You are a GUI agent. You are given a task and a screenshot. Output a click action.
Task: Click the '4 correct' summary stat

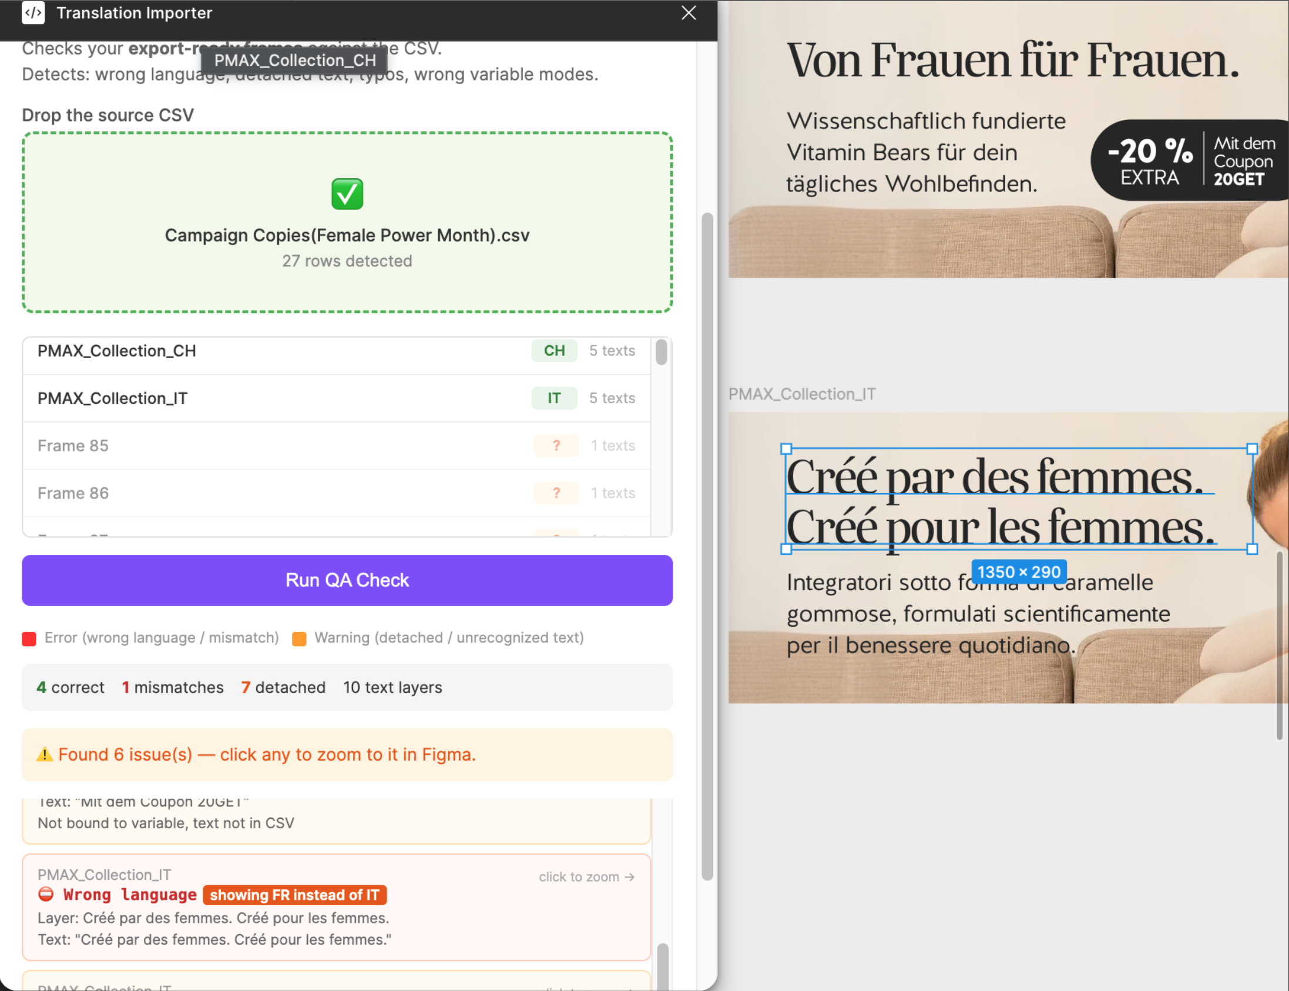click(x=70, y=687)
